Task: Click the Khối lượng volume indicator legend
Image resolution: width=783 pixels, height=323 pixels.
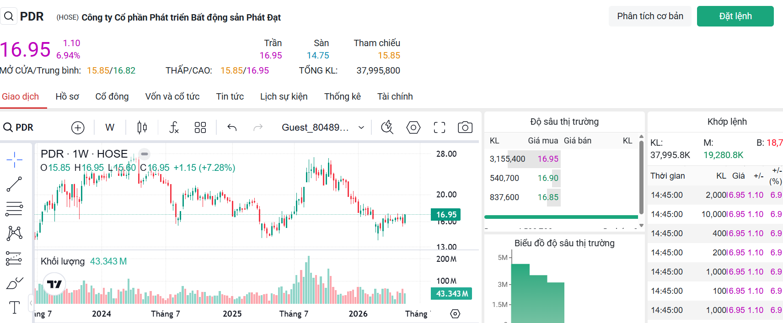Action: pyautogui.click(x=84, y=261)
